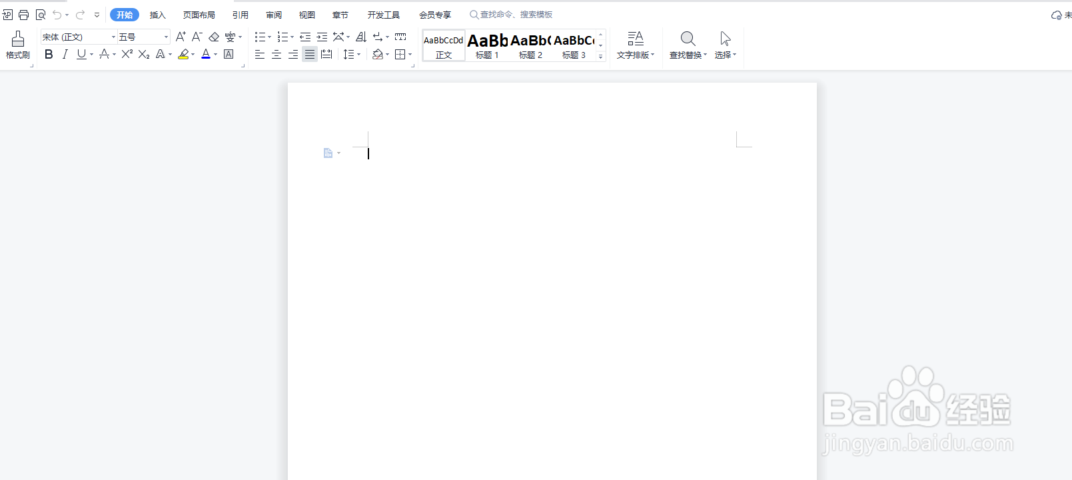Screen dimensions: 1072x480
Task: Click the print icon in quick access bar
Action: pyautogui.click(x=24, y=15)
